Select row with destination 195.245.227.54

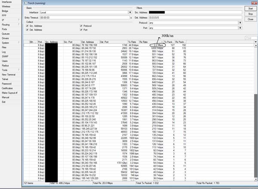coord(139,129)
